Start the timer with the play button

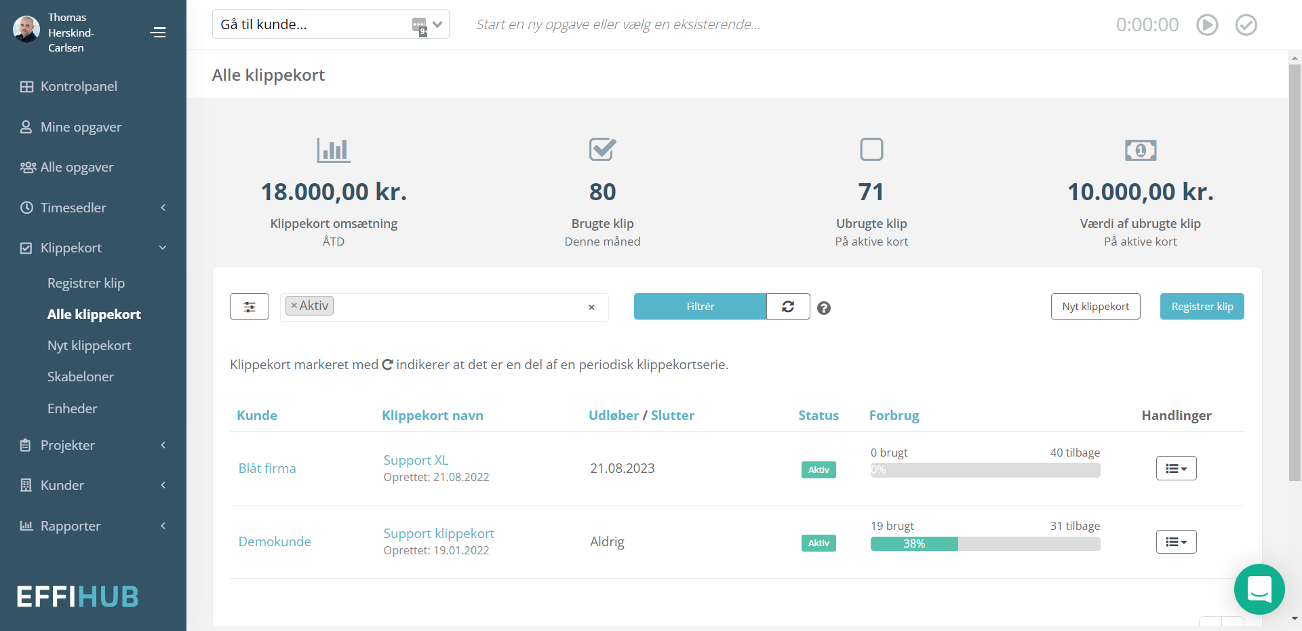(x=1207, y=25)
